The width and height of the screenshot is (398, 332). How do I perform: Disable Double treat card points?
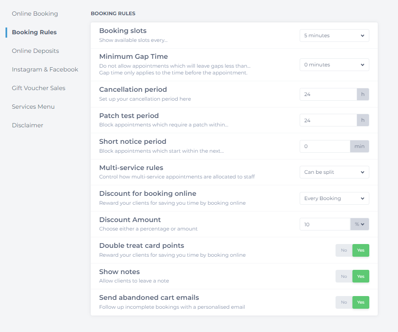pyautogui.click(x=344, y=250)
